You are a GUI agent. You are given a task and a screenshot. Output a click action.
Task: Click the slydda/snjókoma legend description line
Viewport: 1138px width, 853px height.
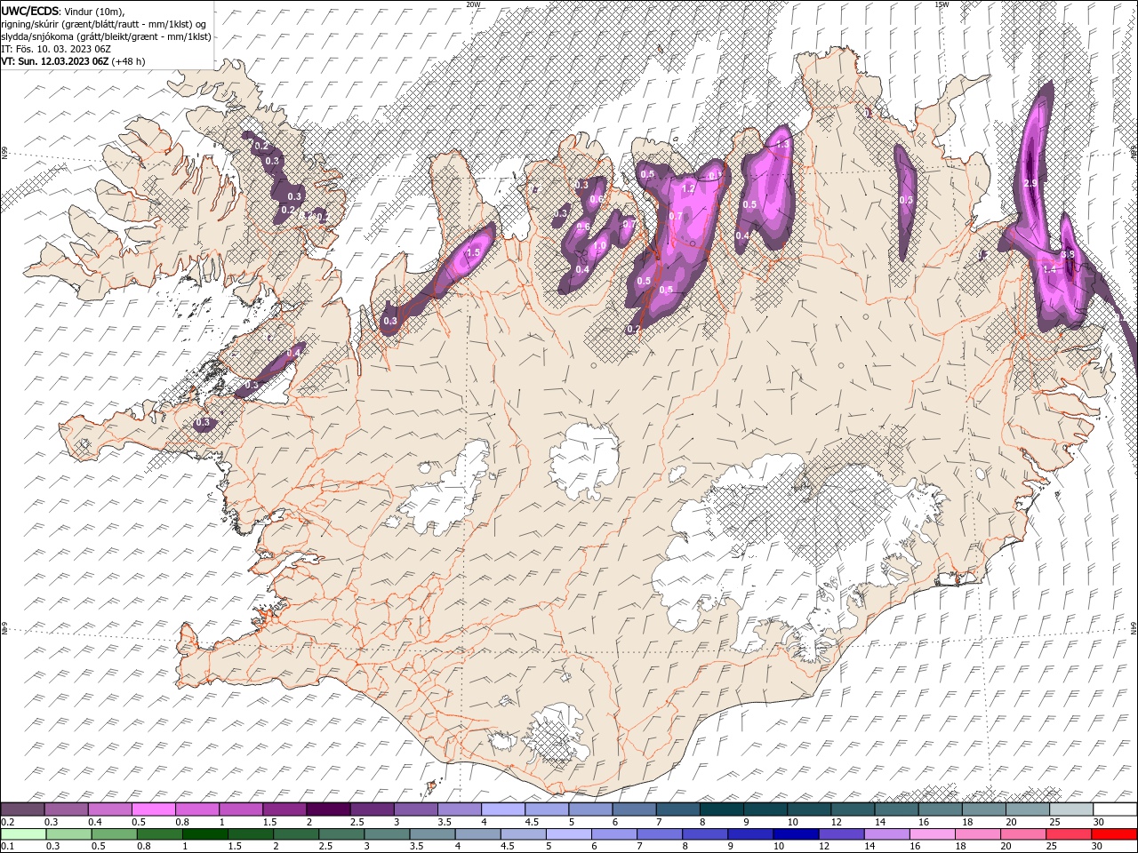[x=106, y=36]
